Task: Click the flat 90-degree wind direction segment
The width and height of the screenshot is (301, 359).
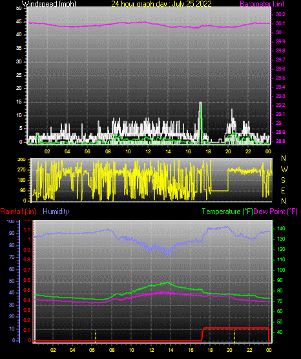Action: 220,190
